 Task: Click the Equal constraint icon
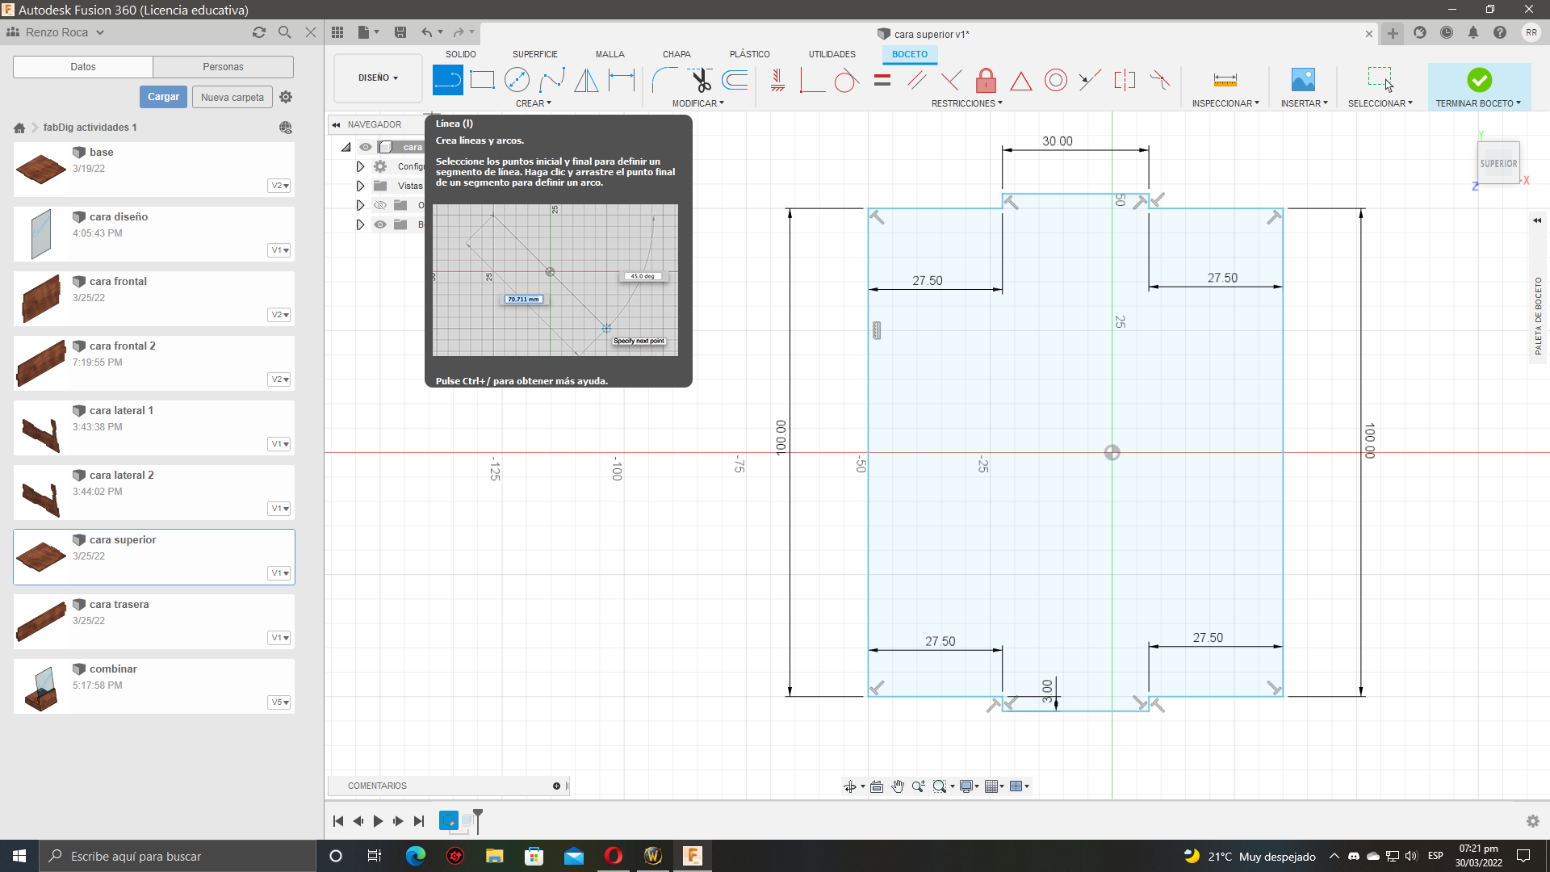[882, 80]
